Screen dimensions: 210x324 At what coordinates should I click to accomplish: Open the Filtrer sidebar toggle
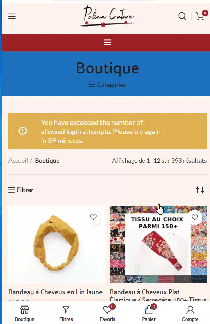(21, 190)
